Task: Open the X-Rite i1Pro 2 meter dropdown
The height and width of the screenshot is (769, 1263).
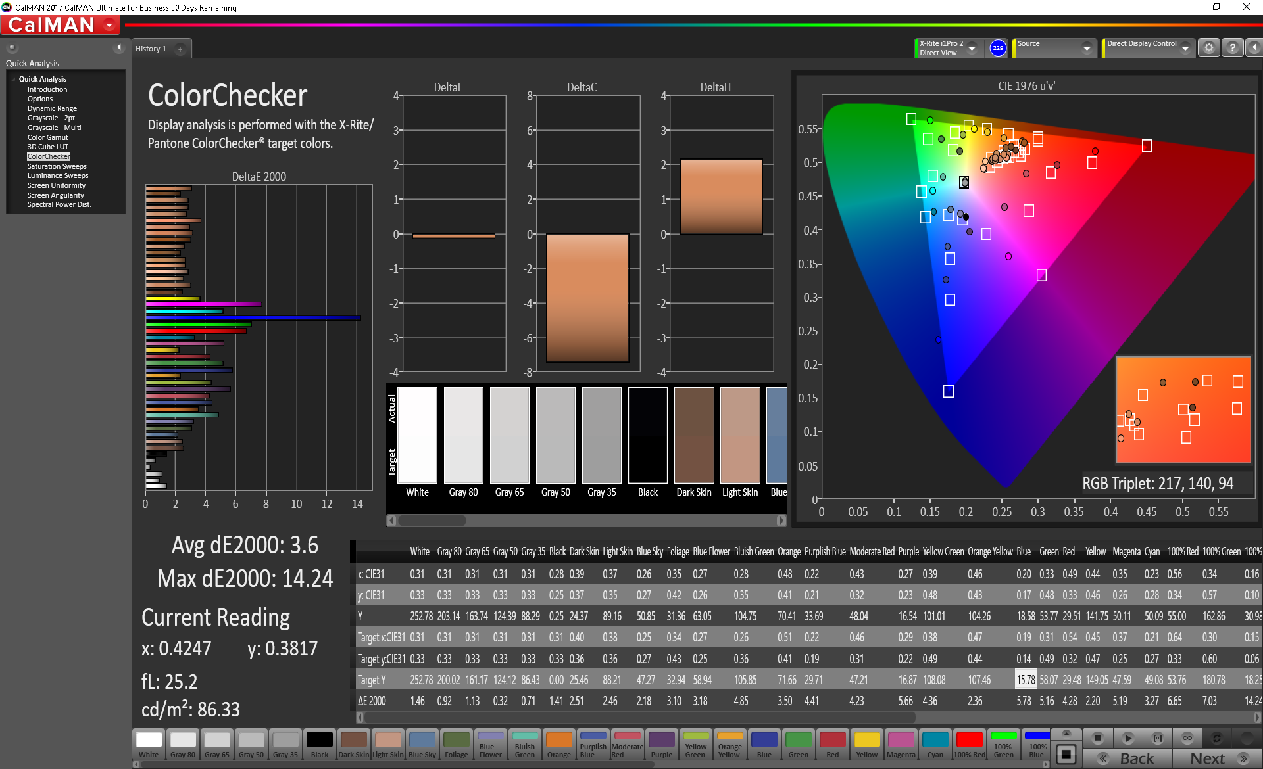Action: [x=972, y=48]
